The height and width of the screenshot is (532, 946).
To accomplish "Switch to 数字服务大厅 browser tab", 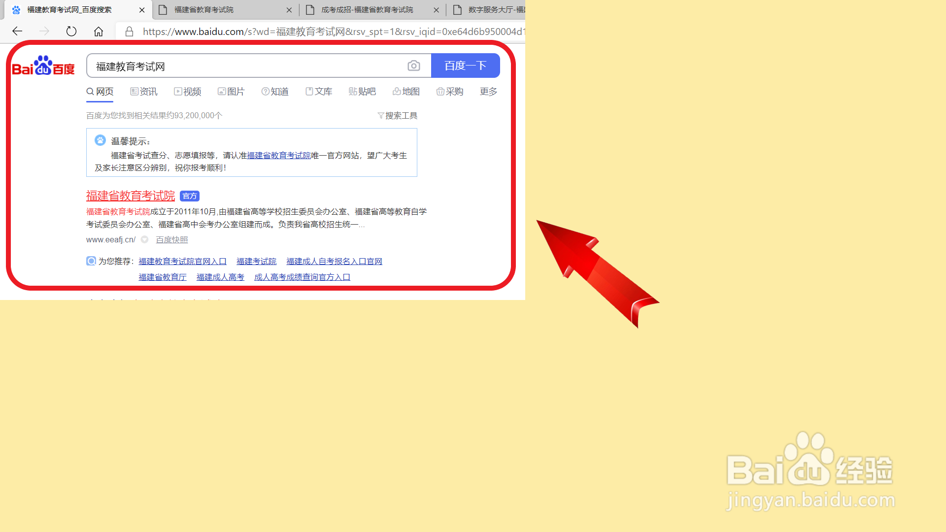I will [487, 10].
